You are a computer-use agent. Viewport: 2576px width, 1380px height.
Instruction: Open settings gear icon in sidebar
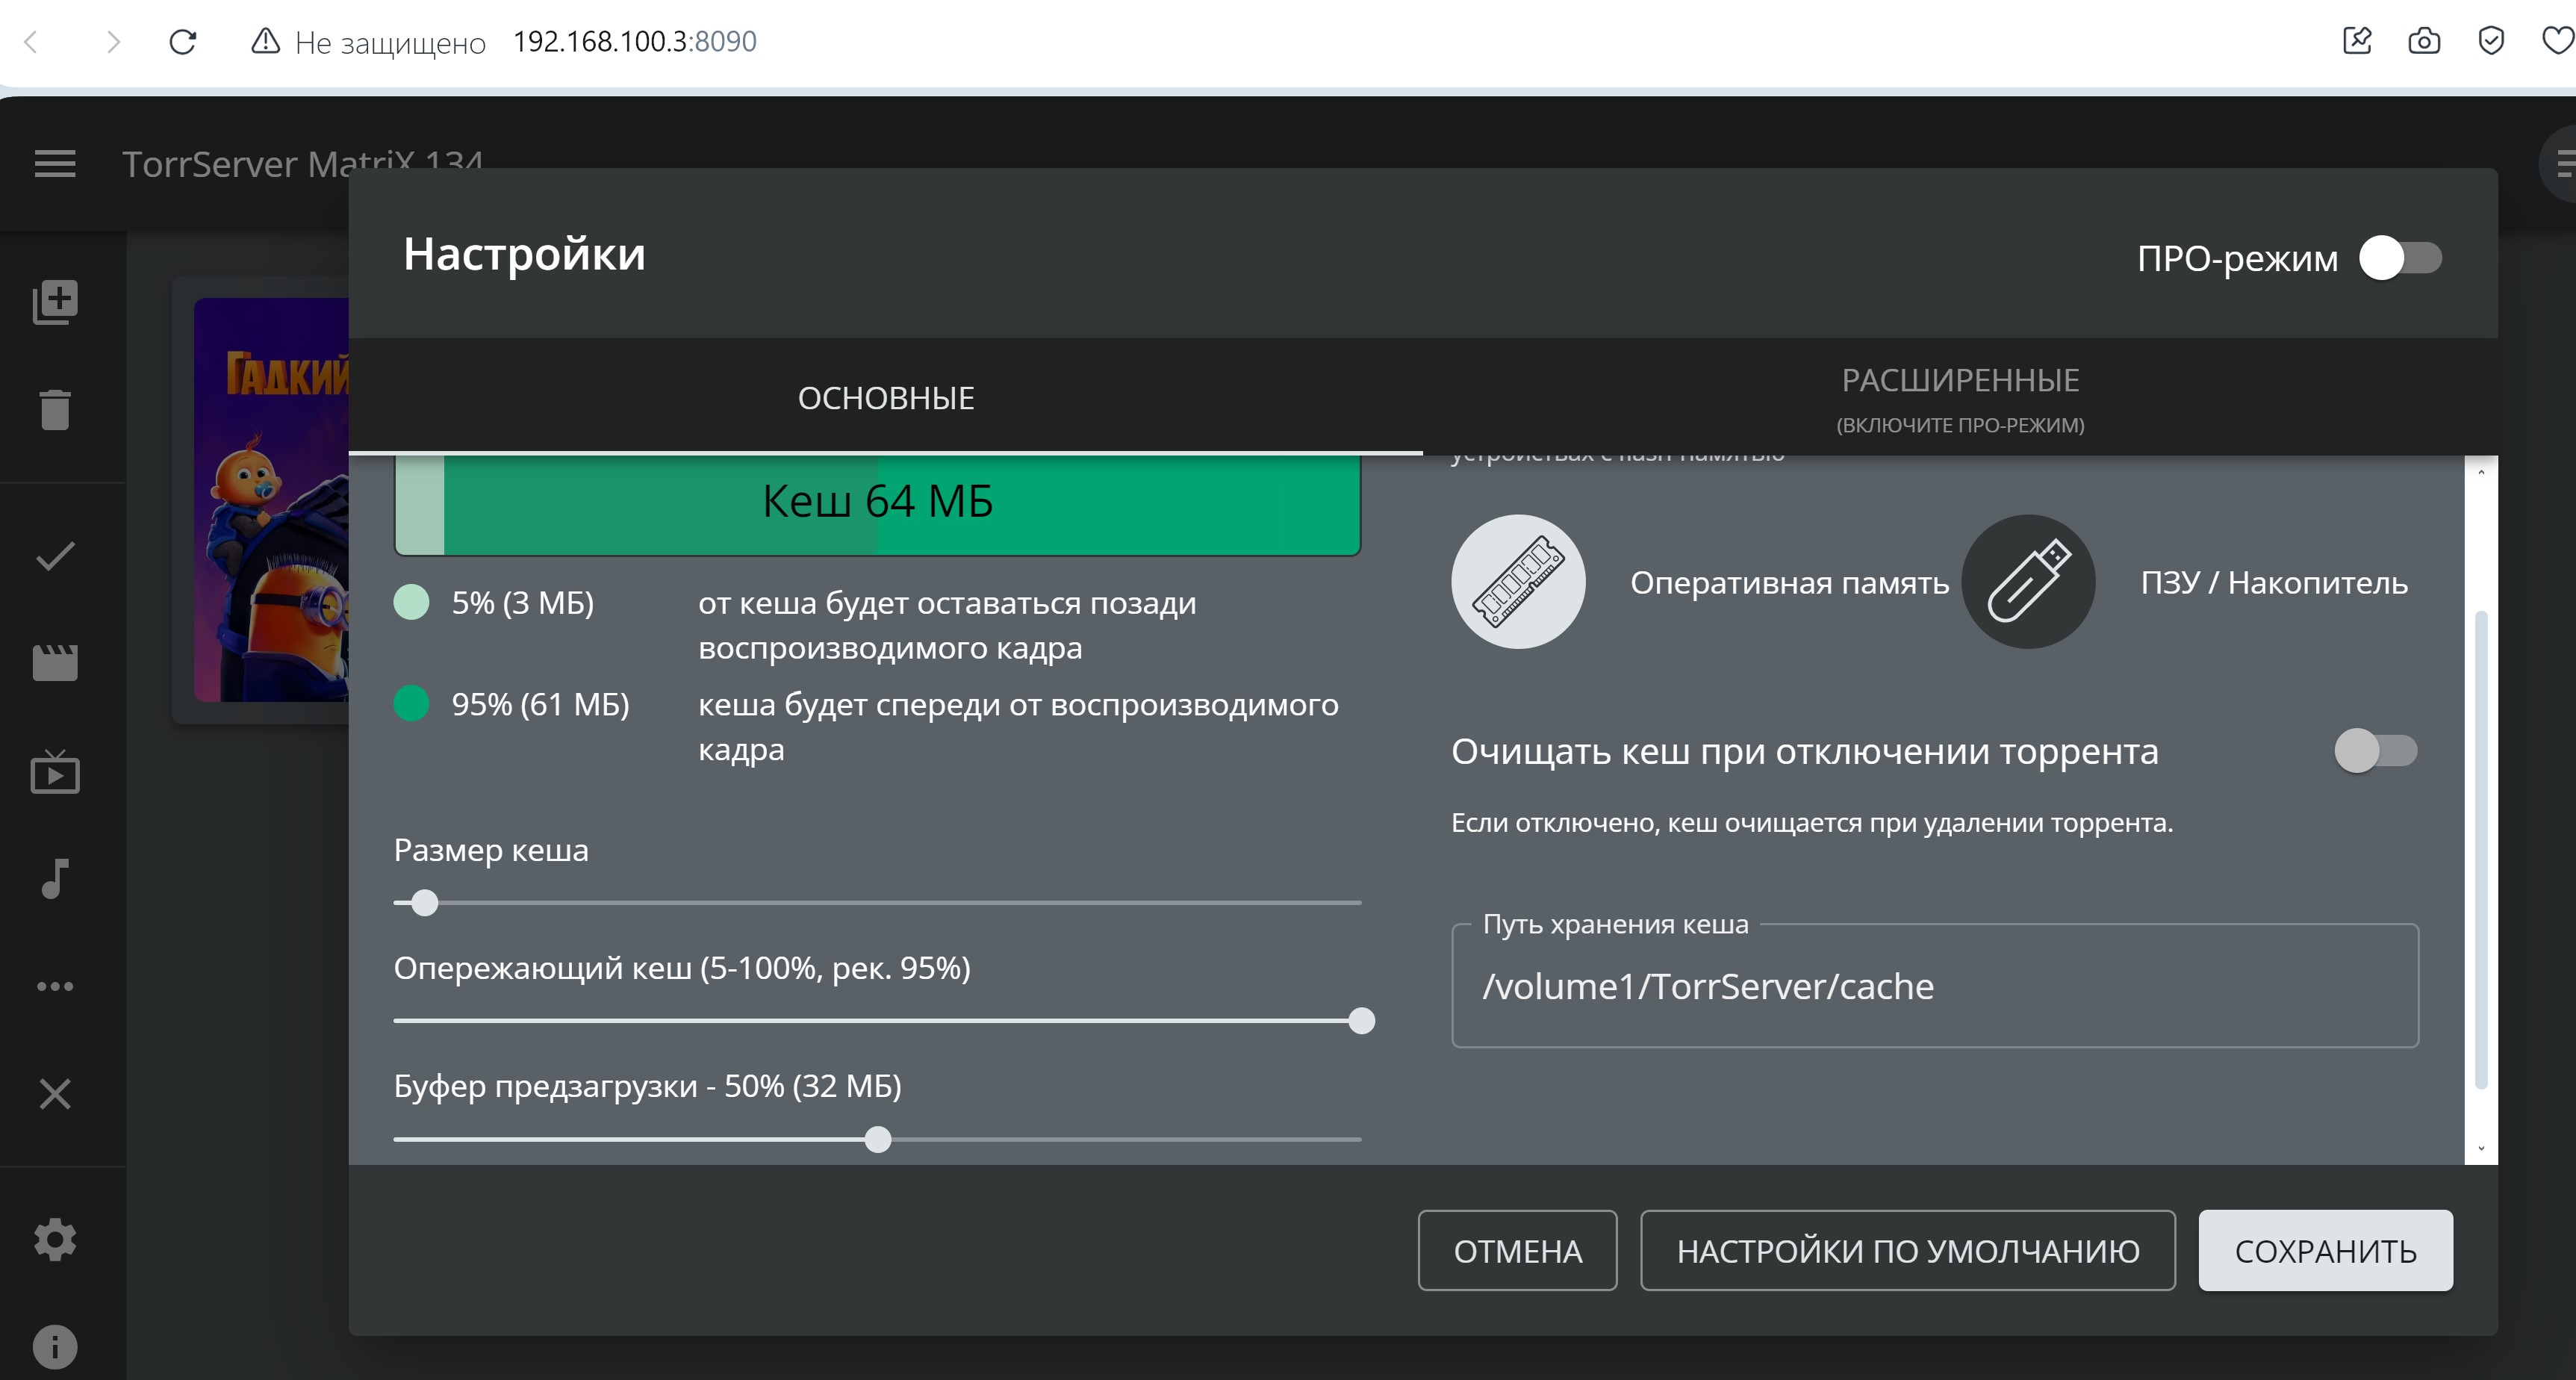[55, 1239]
